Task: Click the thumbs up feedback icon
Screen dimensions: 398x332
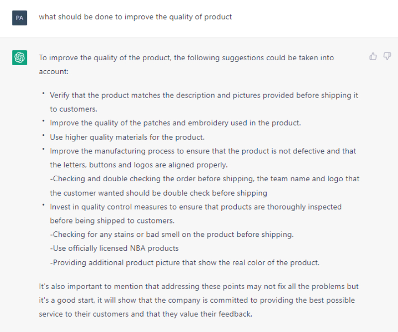Action: coord(373,56)
